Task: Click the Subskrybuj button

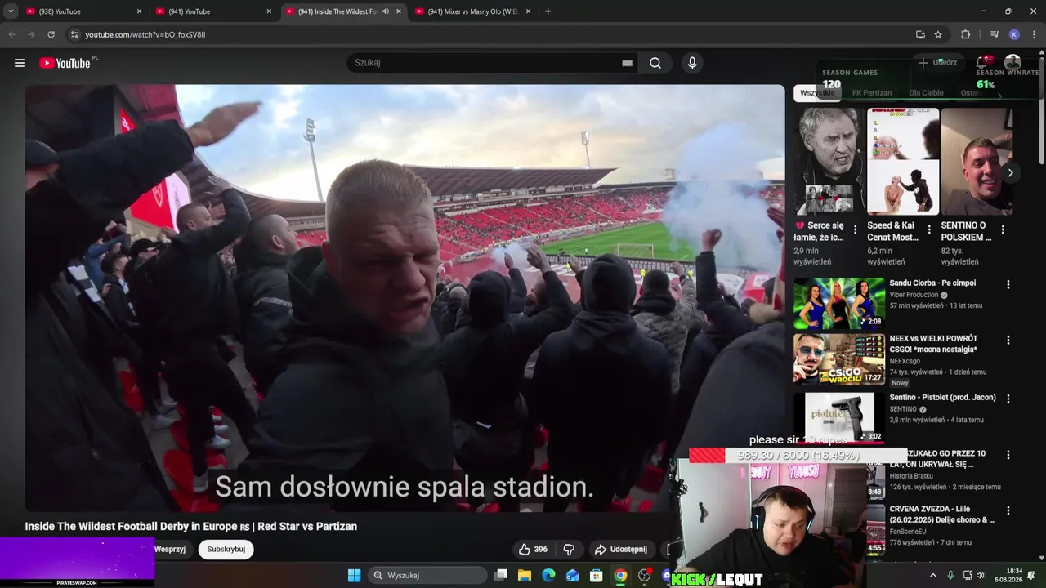Action: (226, 550)
